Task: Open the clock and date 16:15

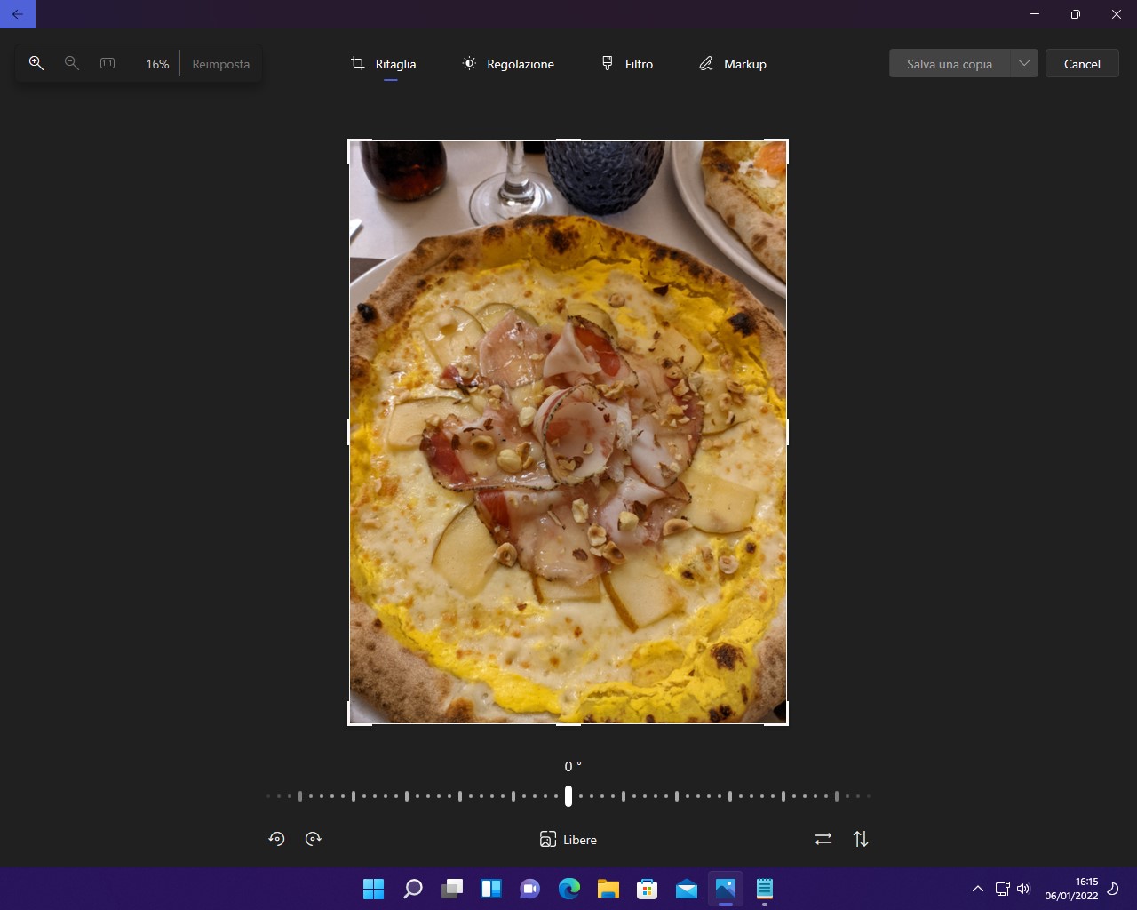Action: tap(1072, 889)
